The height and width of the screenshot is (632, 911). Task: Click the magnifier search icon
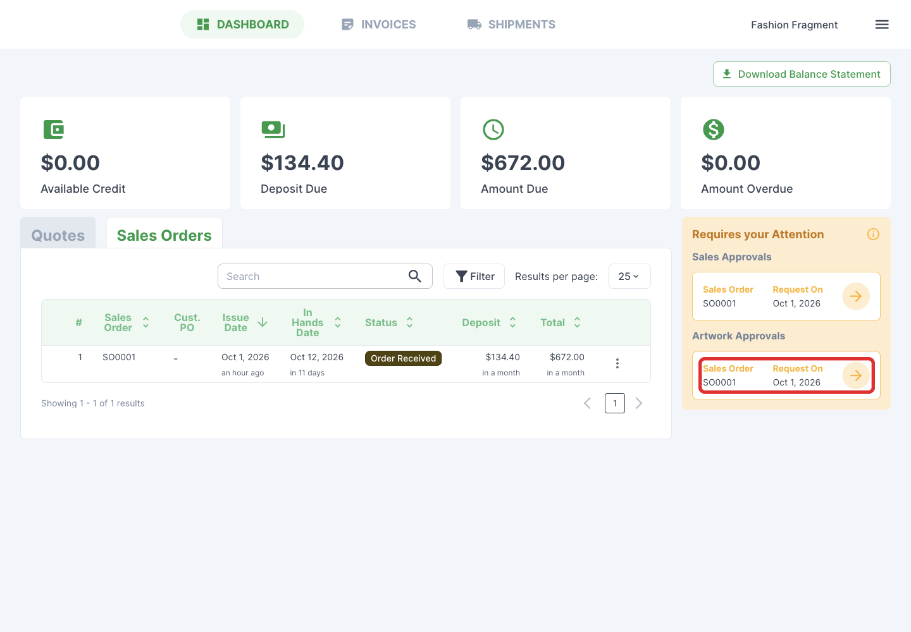pyautogui.click(x=415, y=276)
